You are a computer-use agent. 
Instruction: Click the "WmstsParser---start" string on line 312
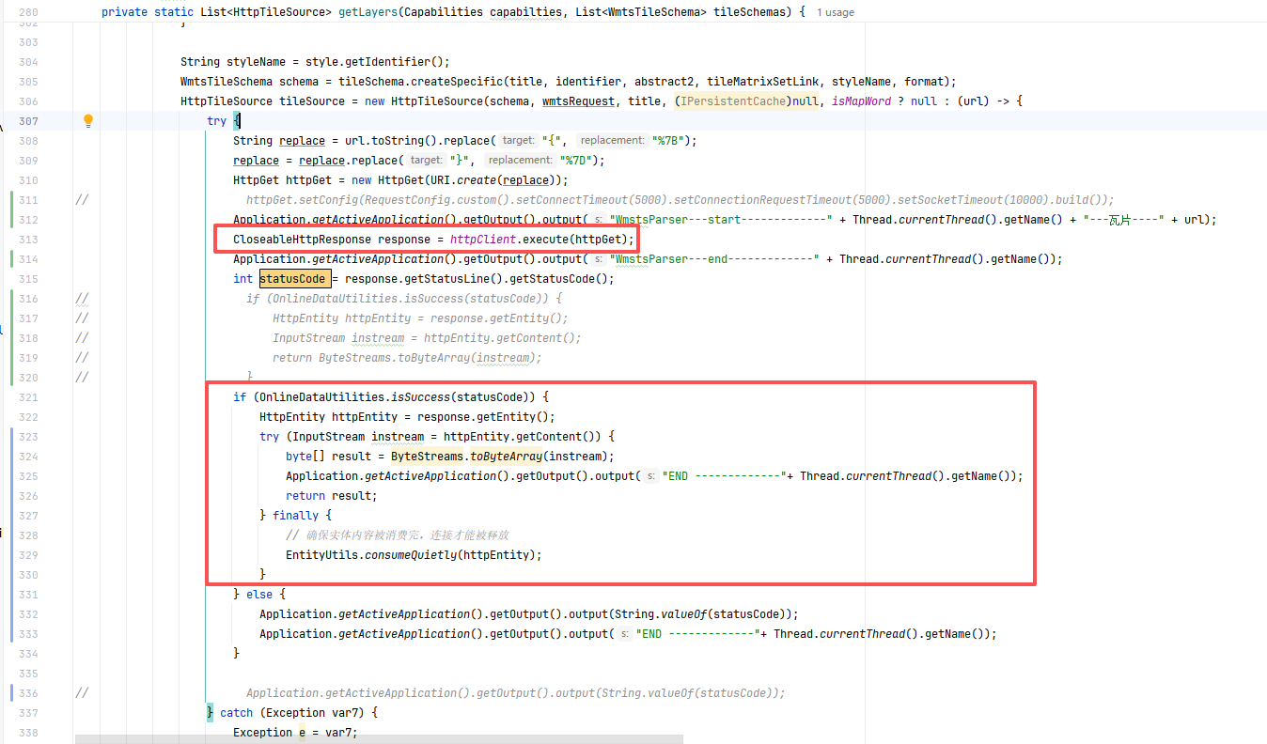pyautogui.click(x=722, y=220)
